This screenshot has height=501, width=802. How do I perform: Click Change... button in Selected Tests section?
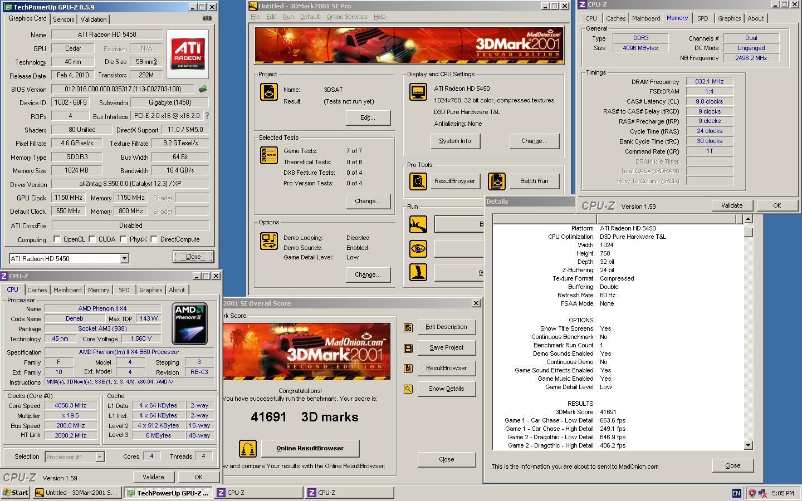[x=368, y=201]
